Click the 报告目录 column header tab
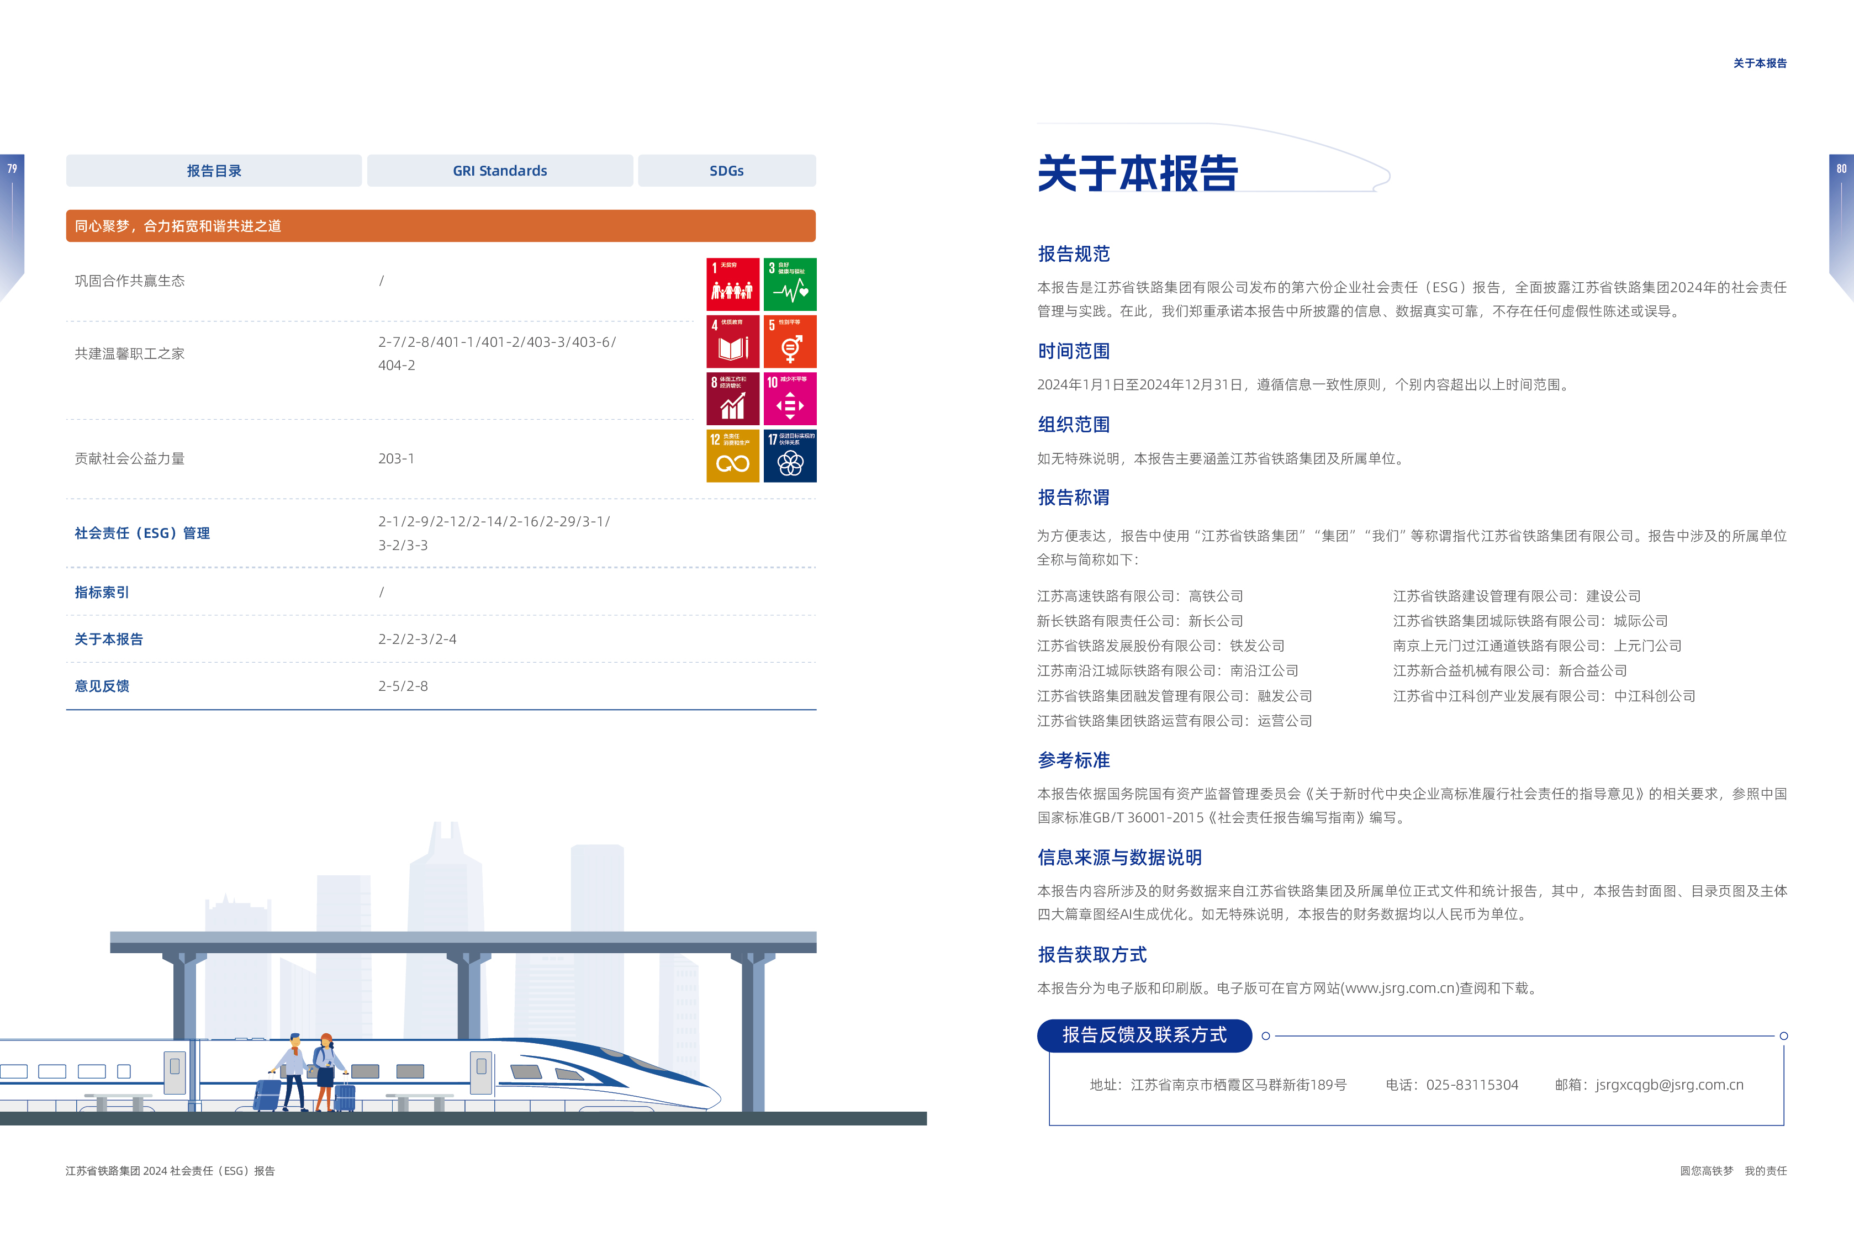The image size is (1854, 1258). click(x=214, y=171)
